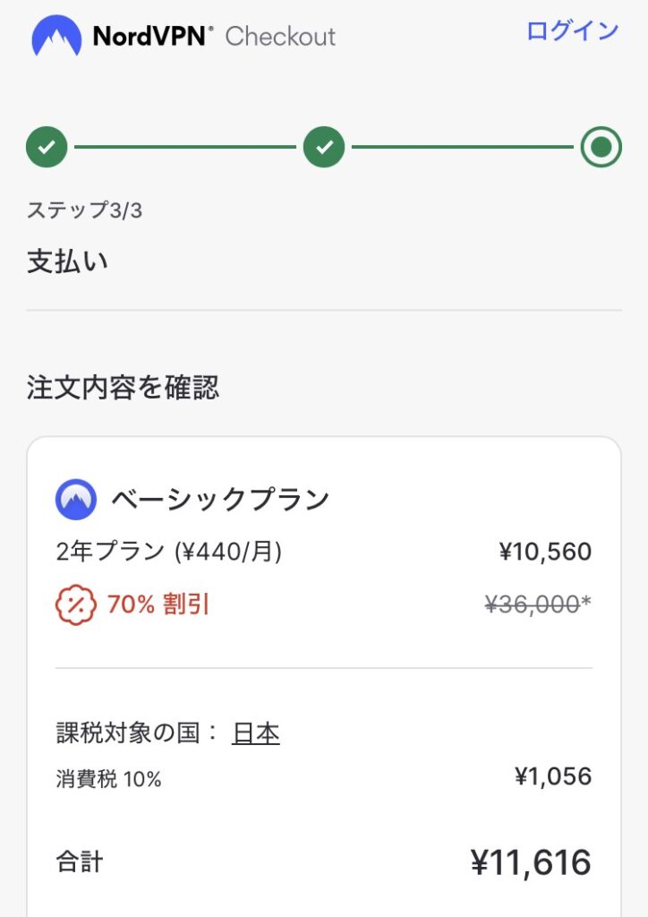Click progress line between steps one and two
This screenshot has width=648, height=917.
click(x=185, y=147)
